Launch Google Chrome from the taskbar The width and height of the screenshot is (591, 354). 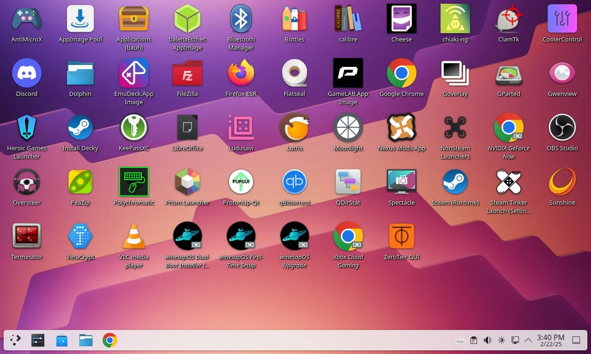tap(109, 340)
